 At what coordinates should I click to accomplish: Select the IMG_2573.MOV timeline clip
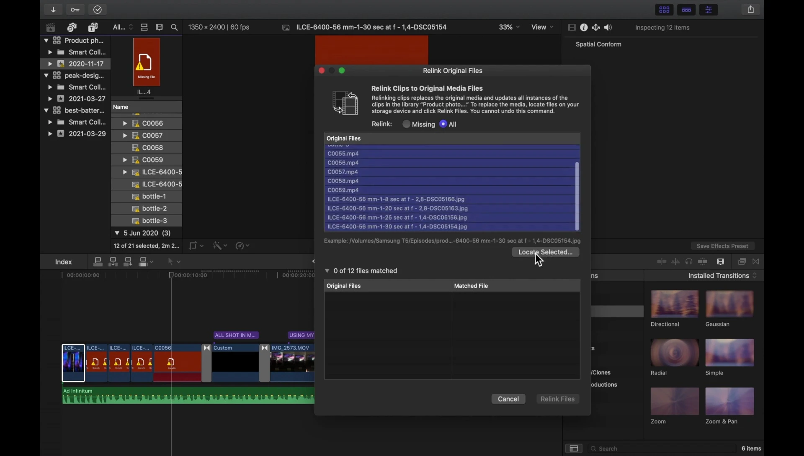coord(293,364)
